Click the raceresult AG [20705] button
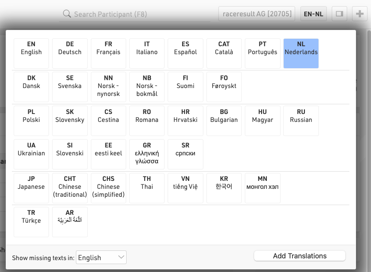 click(257, 14)
